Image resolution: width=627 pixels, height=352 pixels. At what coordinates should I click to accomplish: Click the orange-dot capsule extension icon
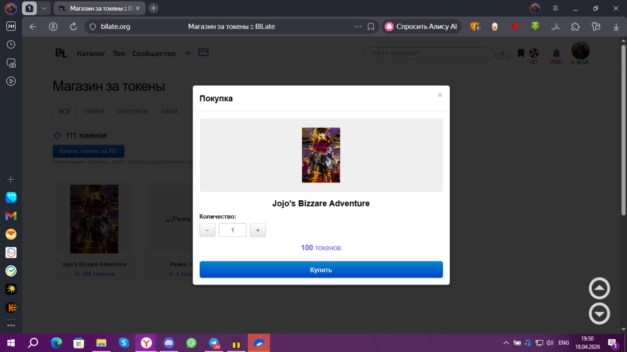pos(495,26)
